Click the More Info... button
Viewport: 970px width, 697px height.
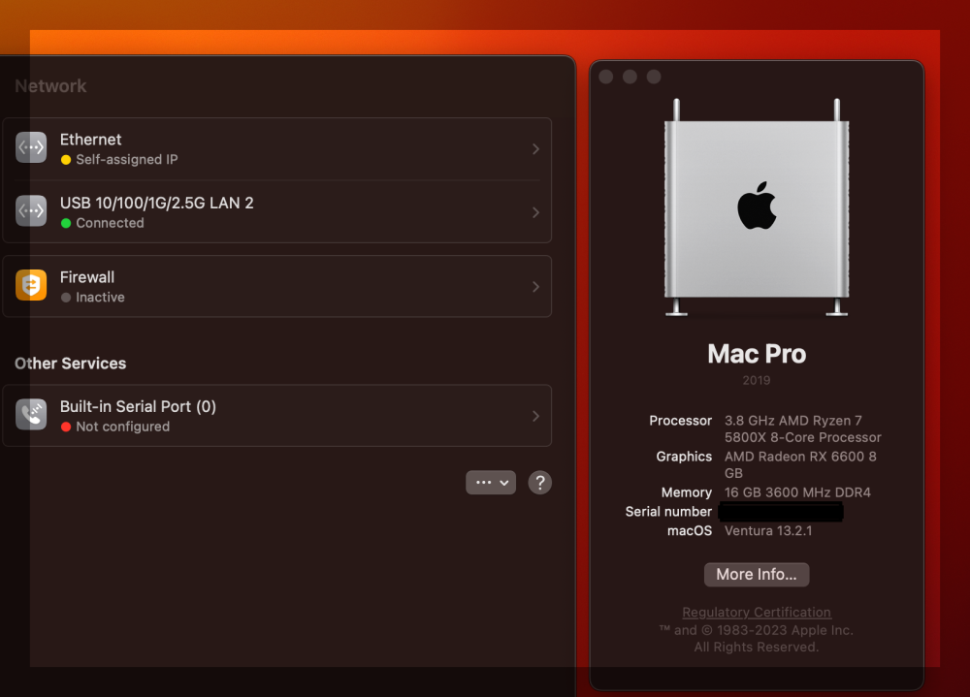coord(757,575)
